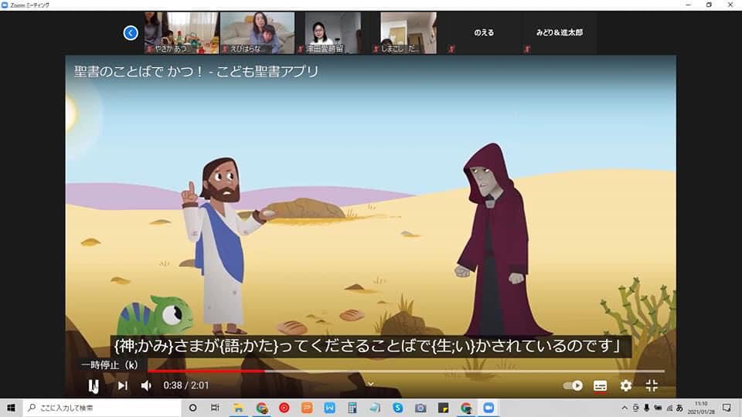Open the clock showing 11:10

(701, 408)
